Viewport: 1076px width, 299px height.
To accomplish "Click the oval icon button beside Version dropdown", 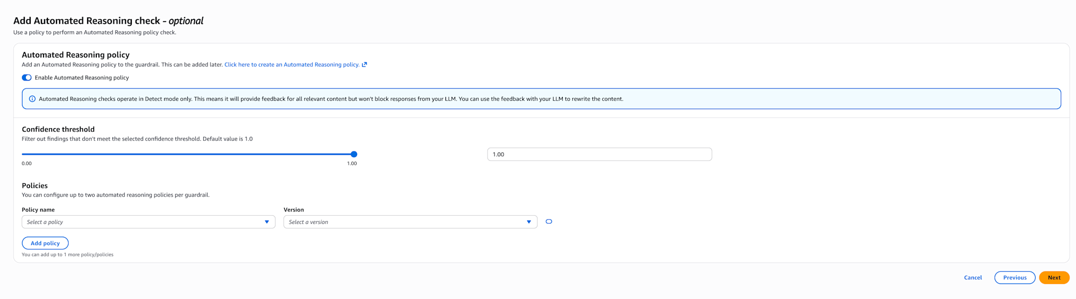I will point(549,222).
